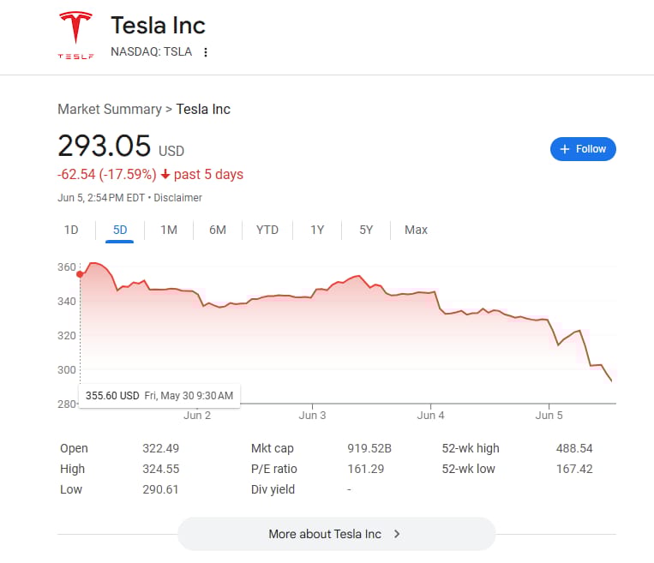
Task: Select the 5D chart tab
Action: pos(120,230)
